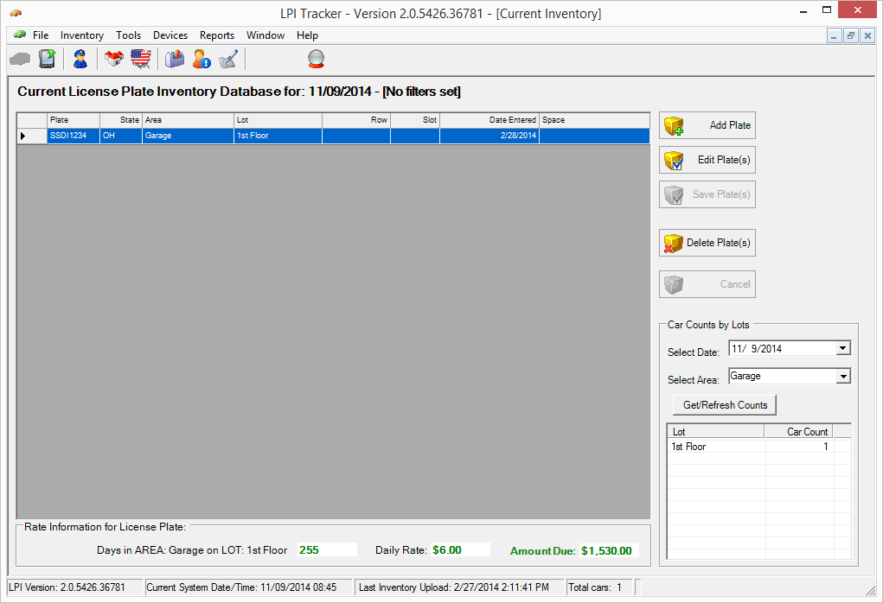
Task: Open the Select Area dropdown
Action: pyautogui.click(x=843, y=376)
